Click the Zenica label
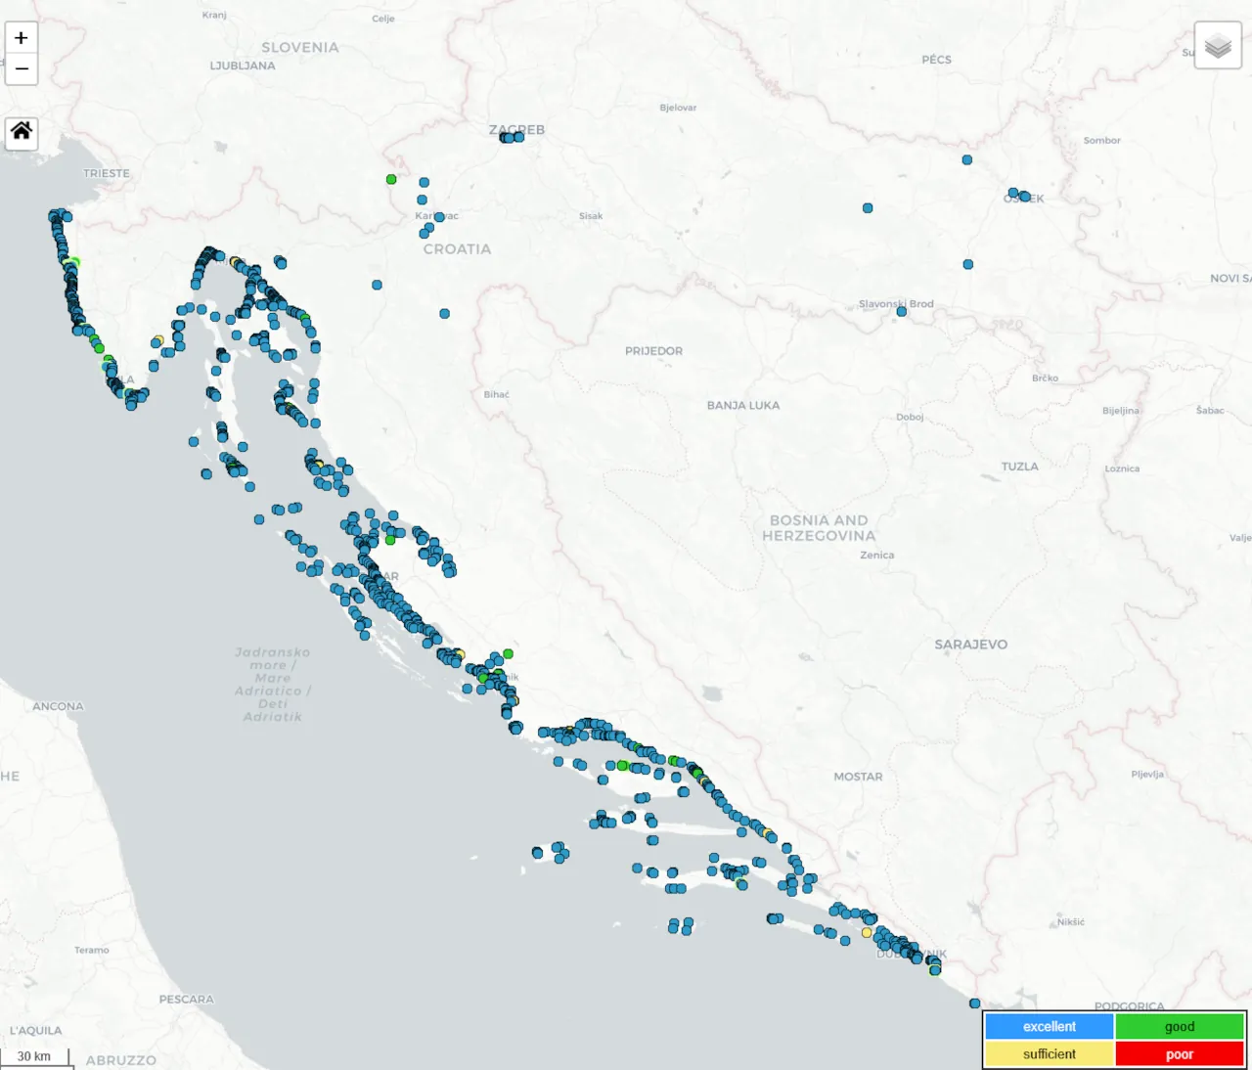1252x1070 pixels. pos(876,555)
